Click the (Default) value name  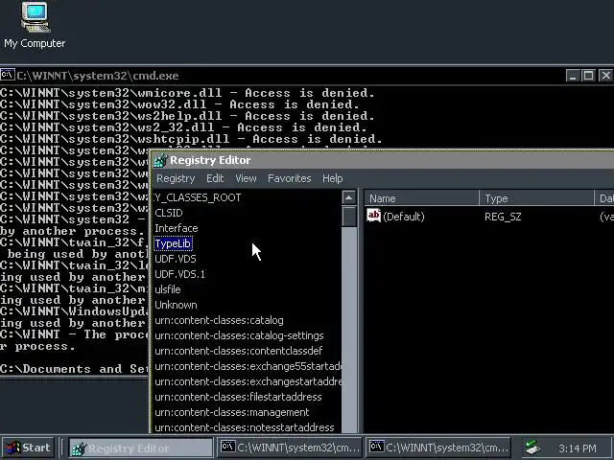[404, 217]
